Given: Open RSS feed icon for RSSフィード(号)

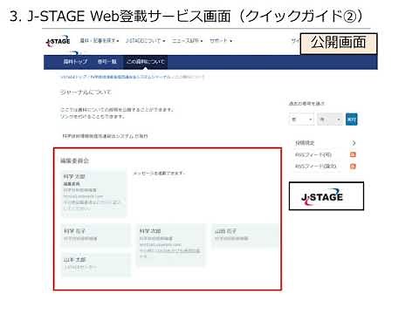Looking at the screenshot, I should (x=353, y=154).
